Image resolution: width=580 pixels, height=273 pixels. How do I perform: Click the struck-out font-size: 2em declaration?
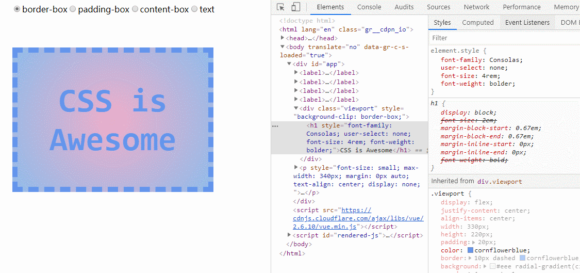point(469,120)
